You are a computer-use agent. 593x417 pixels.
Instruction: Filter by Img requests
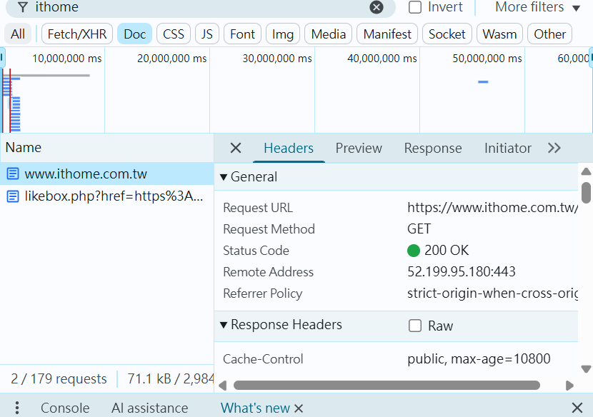point(283,34)
